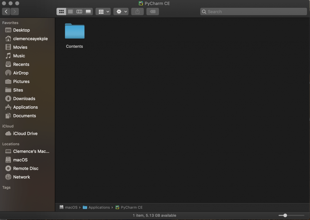Navigate to Applications via the path bar
310x220 pixels.
click(99, 207)
